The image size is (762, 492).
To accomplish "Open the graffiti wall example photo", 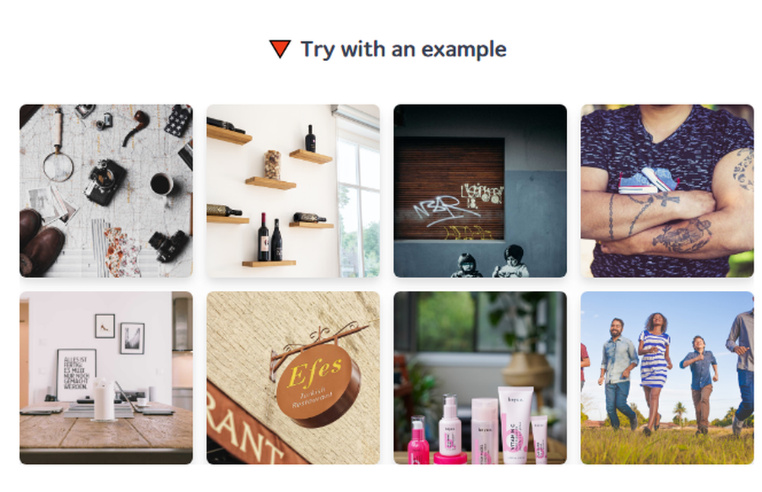I will pyautogui.click(x=480, y=191).
